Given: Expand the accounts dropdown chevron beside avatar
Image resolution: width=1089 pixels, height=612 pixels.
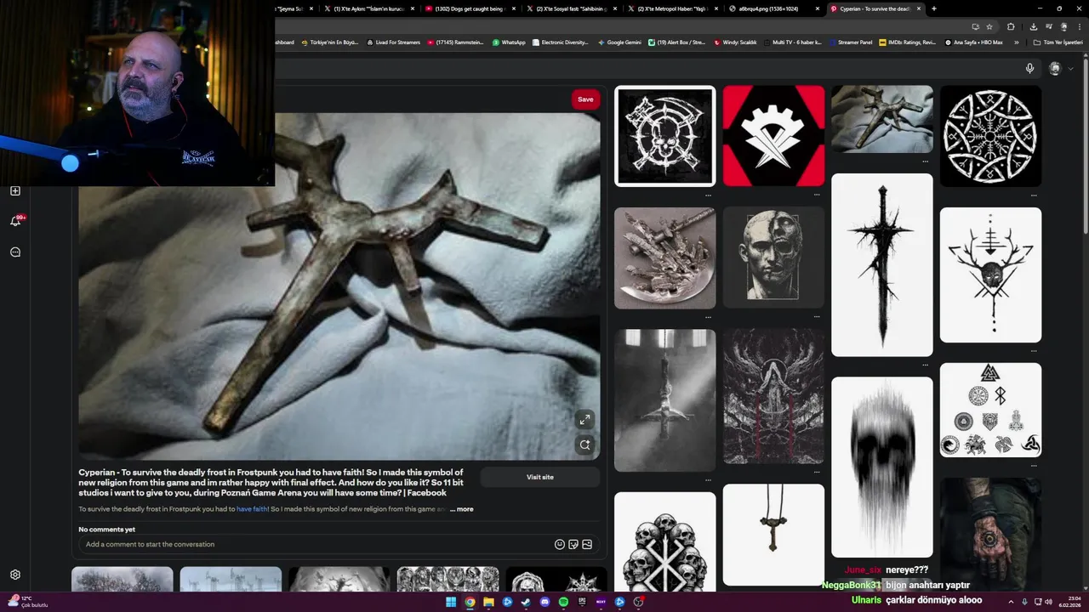Looking at the screenshot, I should (x=1070, y=69).
